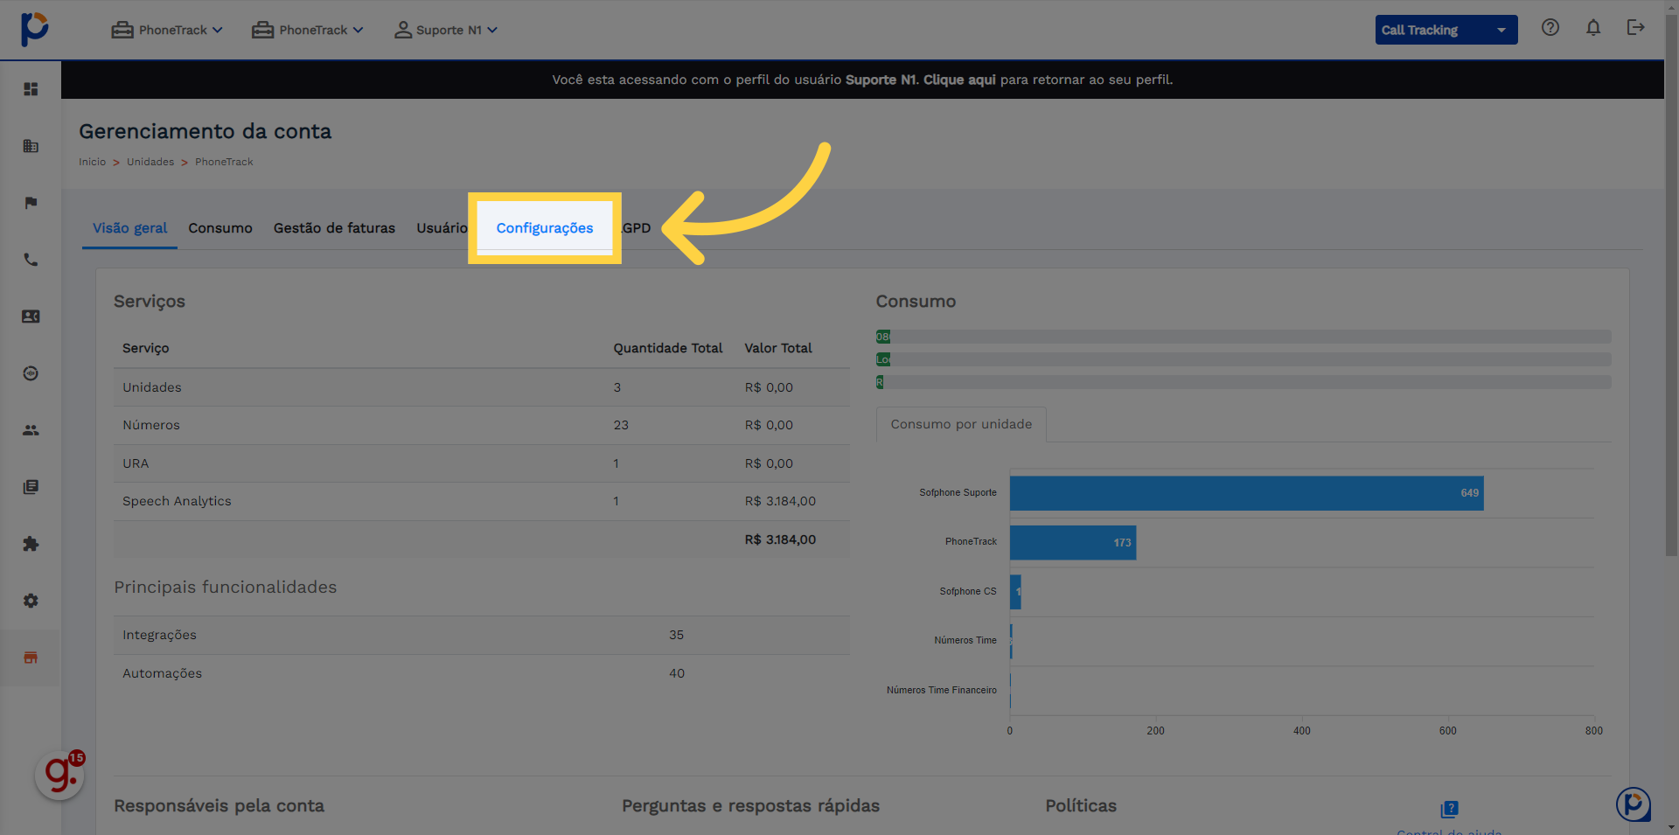Open the reports library icon in sidebar
Image resolution: width=1679 pixels, height=835 pixels.
[31, 487]
